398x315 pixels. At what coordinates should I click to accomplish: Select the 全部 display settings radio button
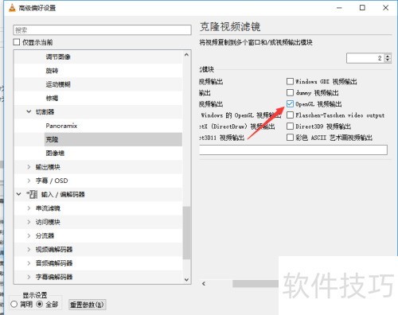pos(40,304)
